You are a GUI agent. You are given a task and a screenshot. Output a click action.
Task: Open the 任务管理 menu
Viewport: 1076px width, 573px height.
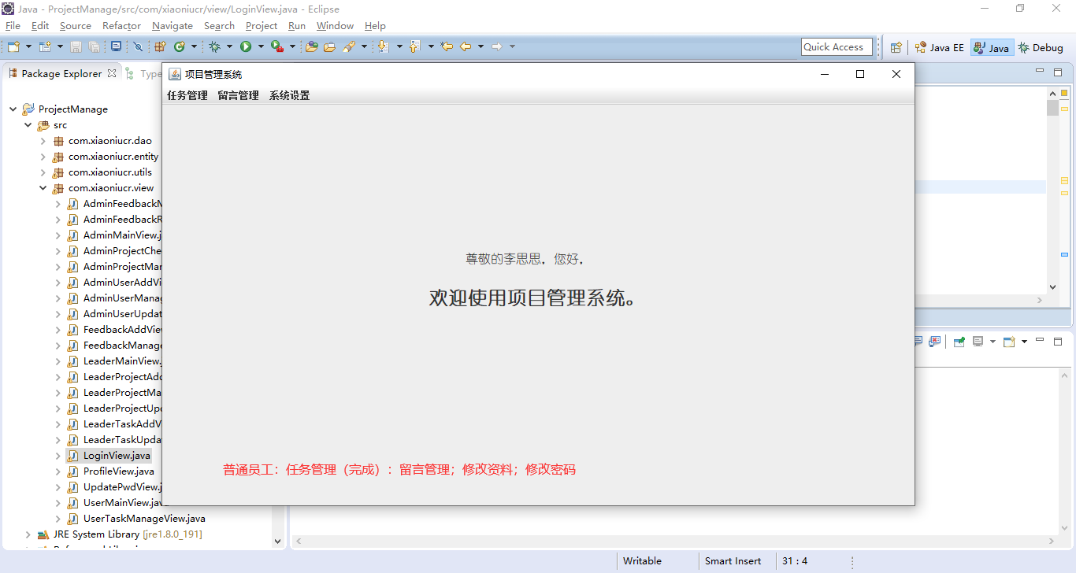click(x=187, y=95)
